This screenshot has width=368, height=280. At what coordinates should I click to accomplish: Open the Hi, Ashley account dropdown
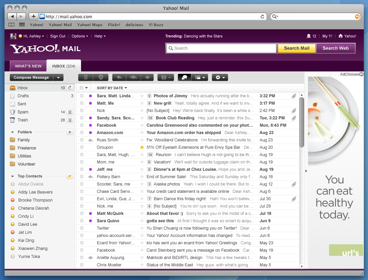(x=34, y=36)
